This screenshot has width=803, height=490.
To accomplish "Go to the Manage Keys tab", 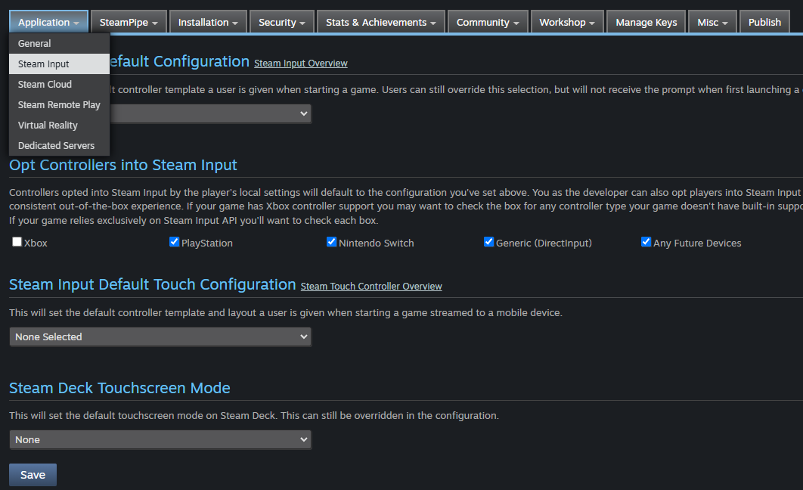I will coord(646,22).
